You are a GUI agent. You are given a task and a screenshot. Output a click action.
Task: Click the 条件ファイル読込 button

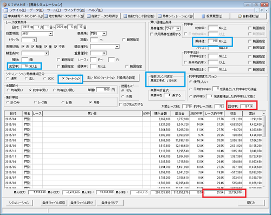click(82, 203)
